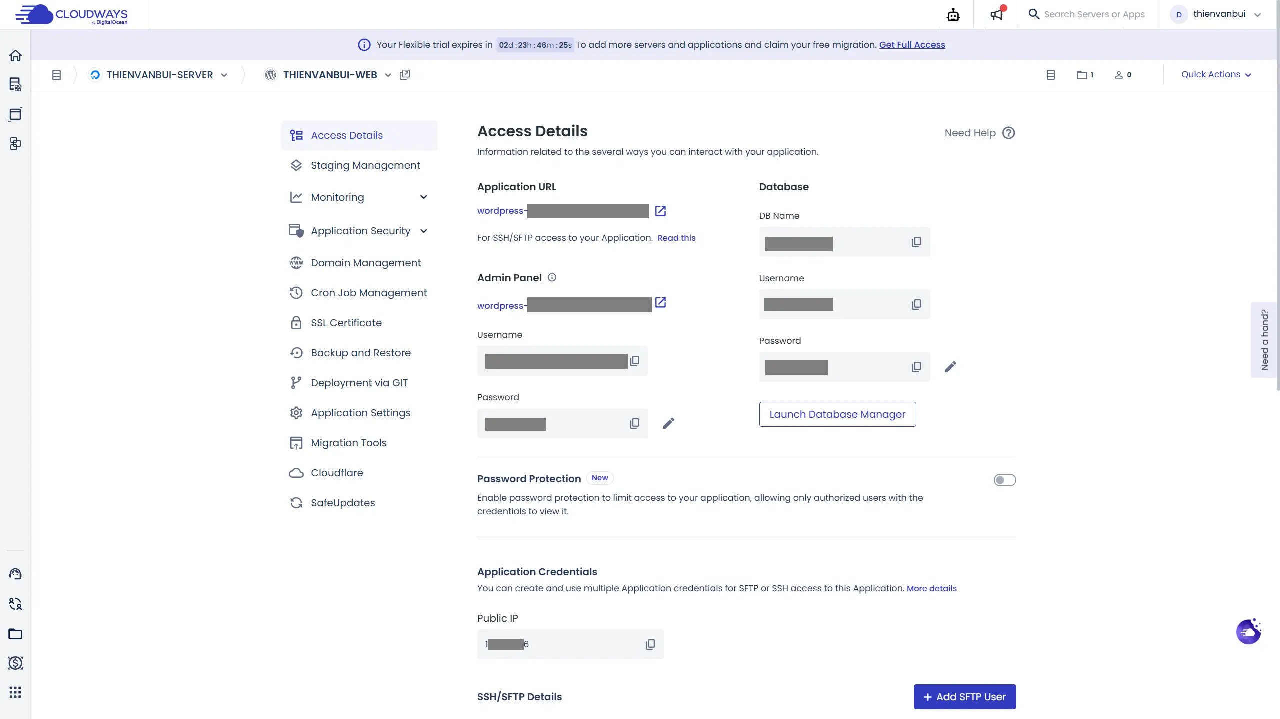Image resolution: width=1280 pixels, height=719 pixels.
Task: Open the Cloudways bot assistant icon
Action: pos(953,15)
